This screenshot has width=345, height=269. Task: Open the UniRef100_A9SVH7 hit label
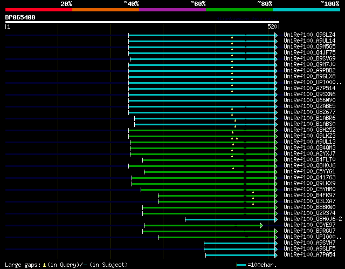click(x=309, y=243)
